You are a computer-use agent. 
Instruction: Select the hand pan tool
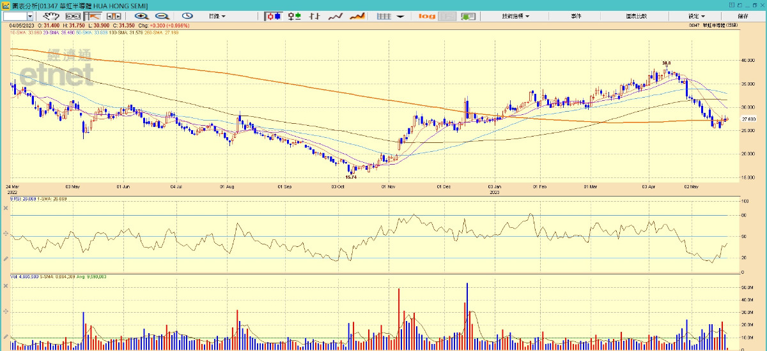[51, 16]
